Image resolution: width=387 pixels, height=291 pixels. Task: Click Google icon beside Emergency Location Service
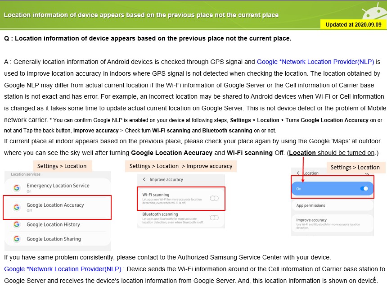[x=17, y=188]
